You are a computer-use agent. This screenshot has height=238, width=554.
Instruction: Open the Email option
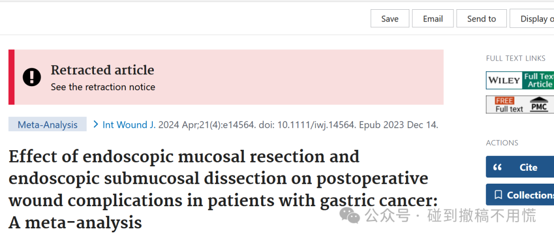[433, 18]
